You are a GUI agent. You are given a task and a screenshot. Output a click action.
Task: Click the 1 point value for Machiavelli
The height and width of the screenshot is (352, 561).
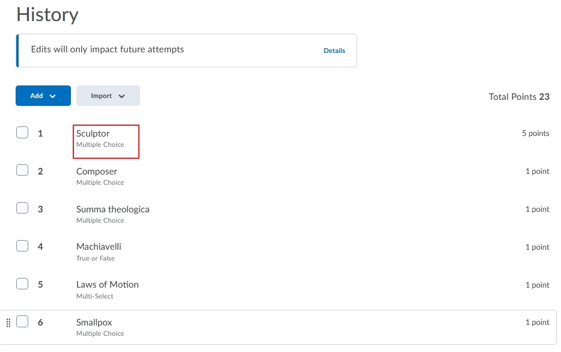point(537,247)
